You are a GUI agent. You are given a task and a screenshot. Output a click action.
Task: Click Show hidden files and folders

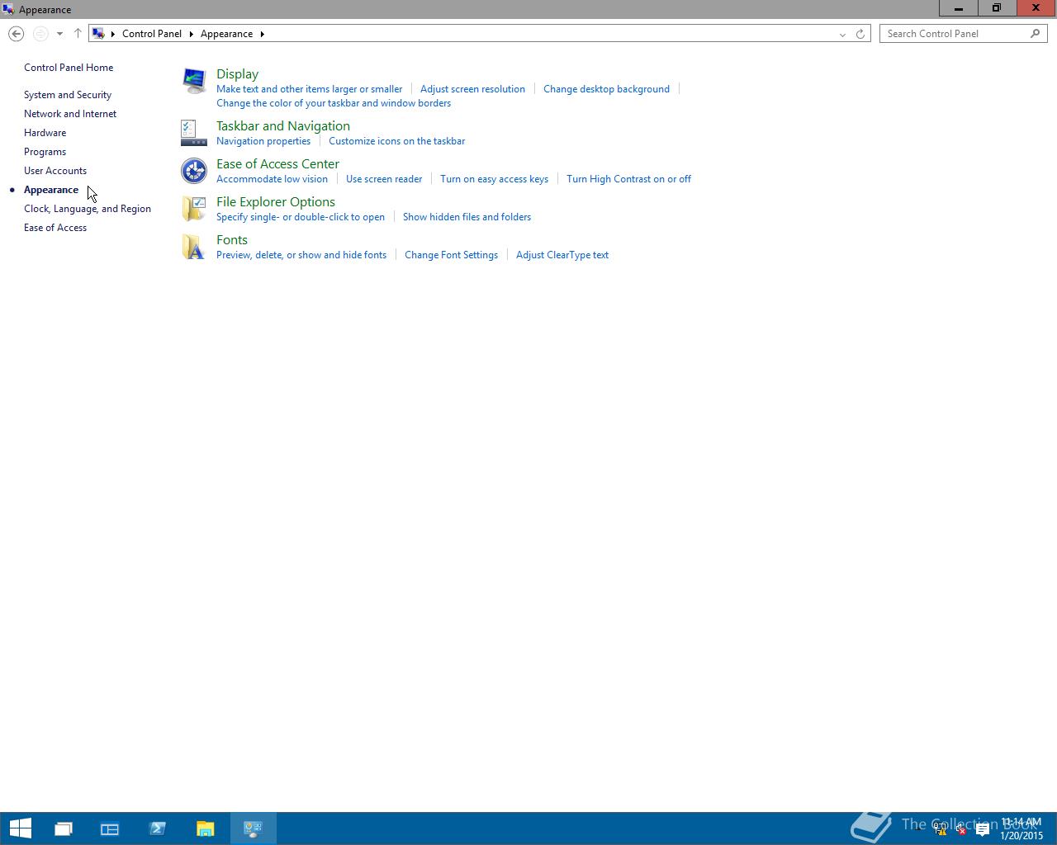point(467,217)
